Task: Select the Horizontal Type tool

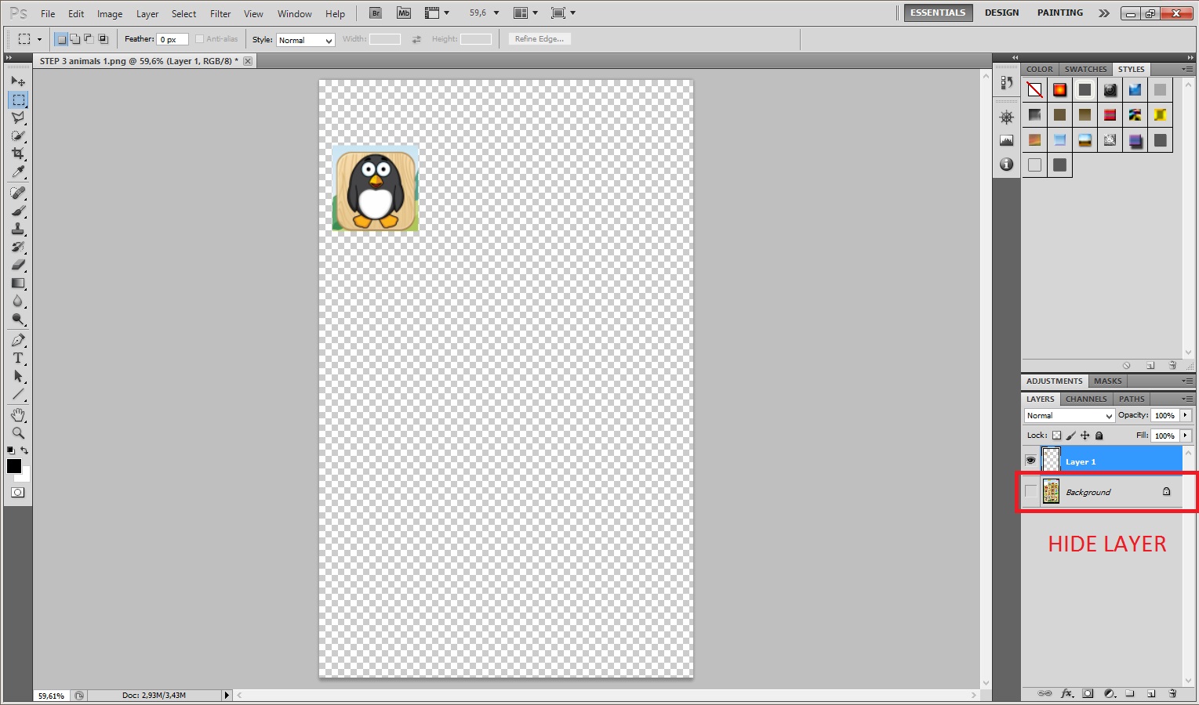Action: coord(18,358)
